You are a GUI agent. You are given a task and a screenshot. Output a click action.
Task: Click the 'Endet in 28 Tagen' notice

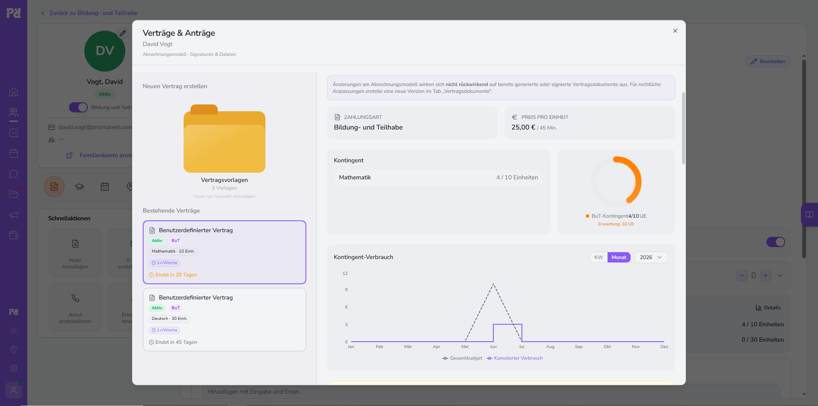point(173,275)
